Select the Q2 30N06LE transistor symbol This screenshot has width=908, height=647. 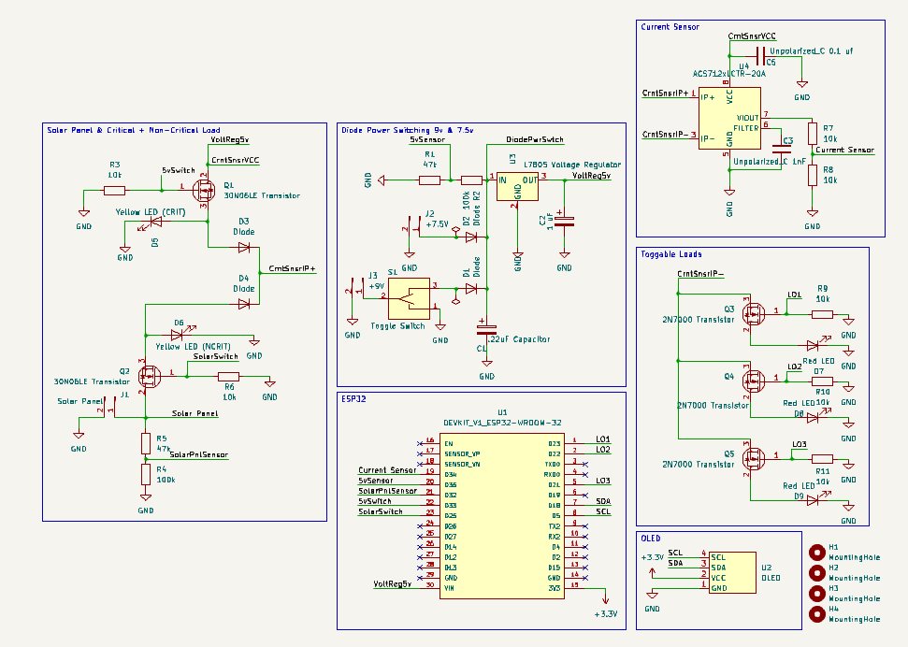pyautogui.click(x=149, y=377)
